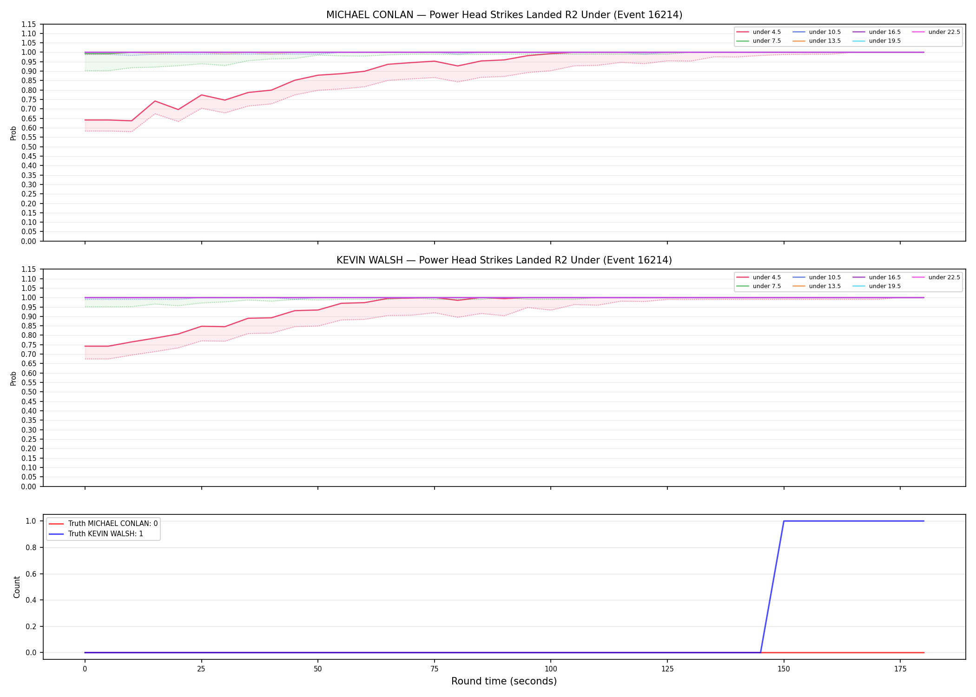Click '1.15' tick in Conlan chart
The width and height of the screenshot is (976, 697).
(30, 24)
